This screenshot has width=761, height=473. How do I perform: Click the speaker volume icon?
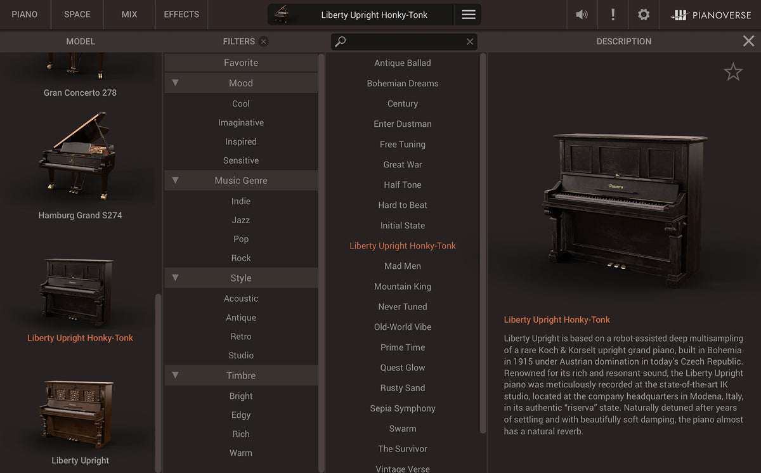pos(582,15)
